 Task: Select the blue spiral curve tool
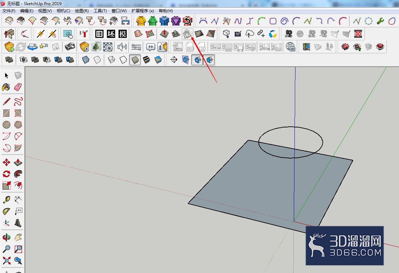[x=284, y=21]
